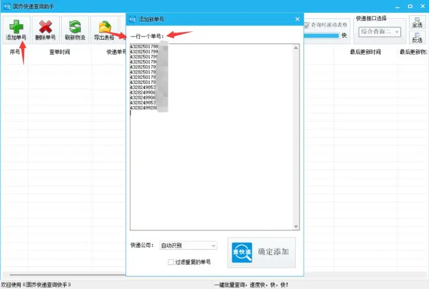Click the 查快递 magnifier icon
This screenshot has width=429, height=289.
[x=241, y=251]
